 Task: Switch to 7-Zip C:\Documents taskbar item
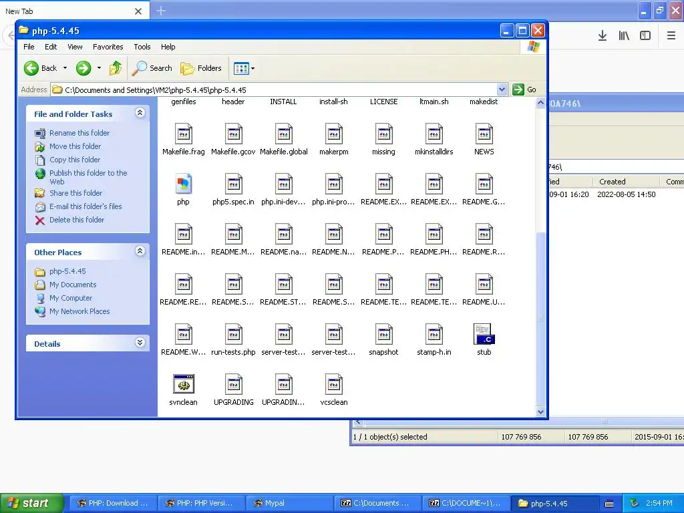tap(377, 503)
